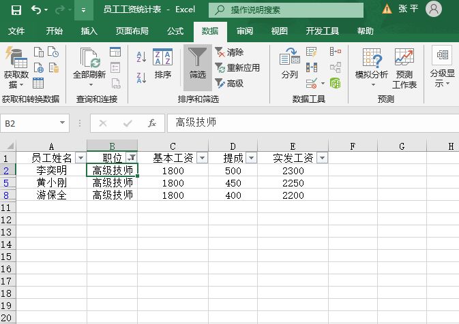Image resolution: width=459 pixels, height=324 pixels.
Task: Click the Flash Fill icon
Action: pyautogui.click(x=312, y=52)
